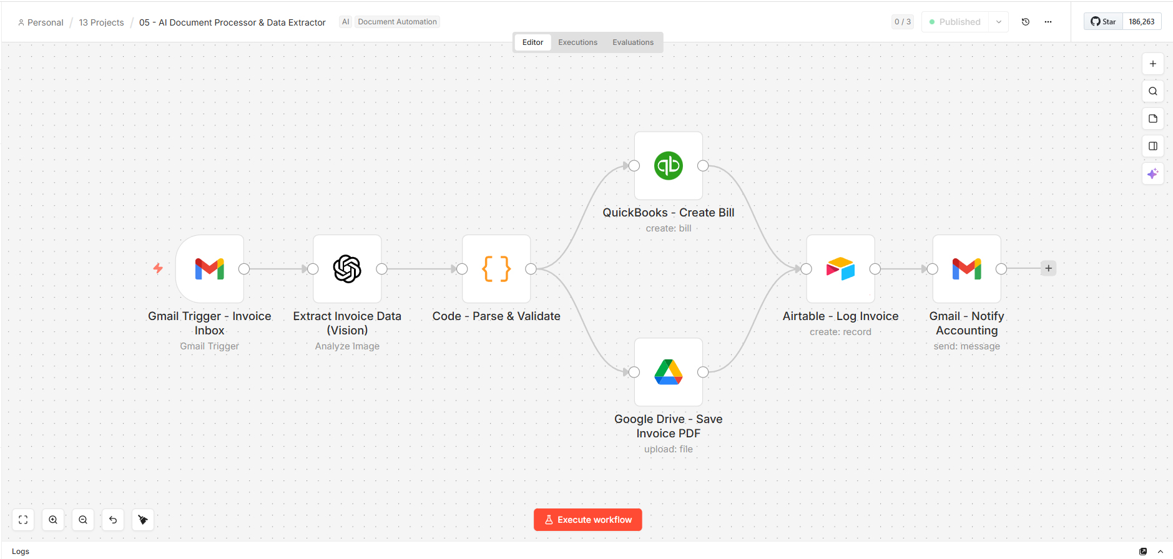Screen dimensions: 1173x559
Task: Click the Published status button
Action: 956,22
